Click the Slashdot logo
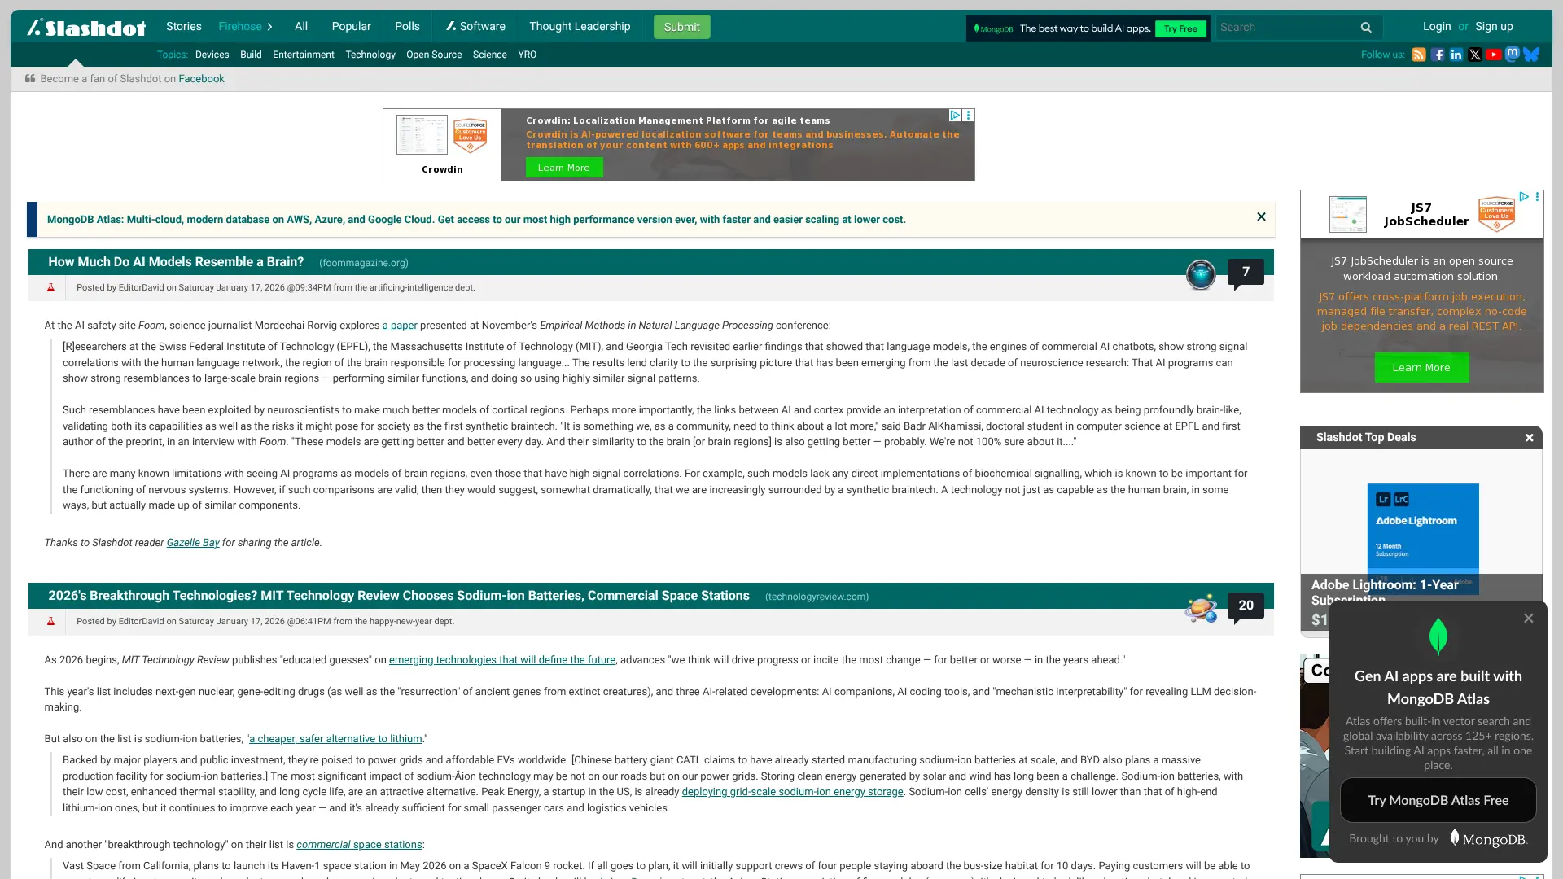The height and width of the screenshot is (879, 1563). click(x=86, y=27)
